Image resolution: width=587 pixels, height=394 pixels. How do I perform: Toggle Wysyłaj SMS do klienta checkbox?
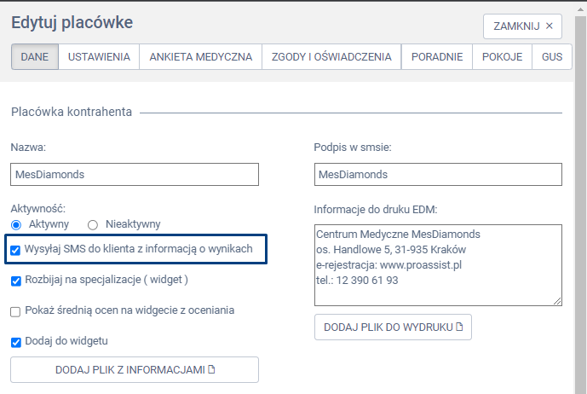[x=16, y=251]
